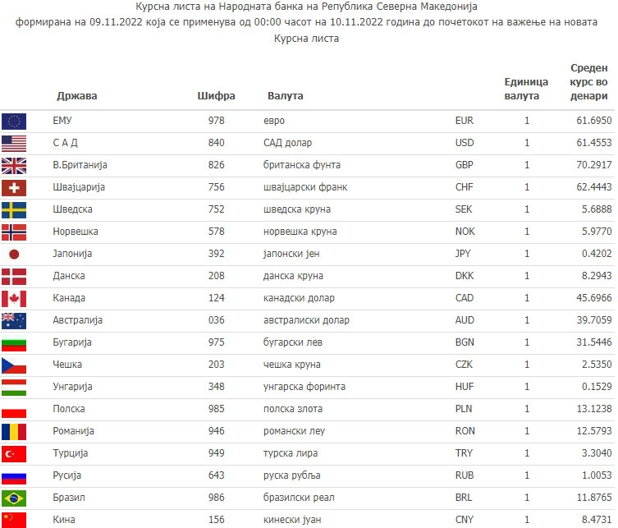Image resolution: width=618 pixels, height=528 pixels.
Task: Click the CNY currency code
Action: [x=465, y=520]
